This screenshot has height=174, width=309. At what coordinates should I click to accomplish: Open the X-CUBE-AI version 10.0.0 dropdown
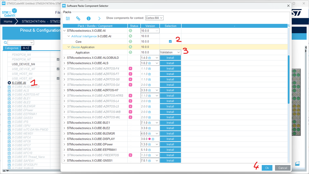(150, 31)
